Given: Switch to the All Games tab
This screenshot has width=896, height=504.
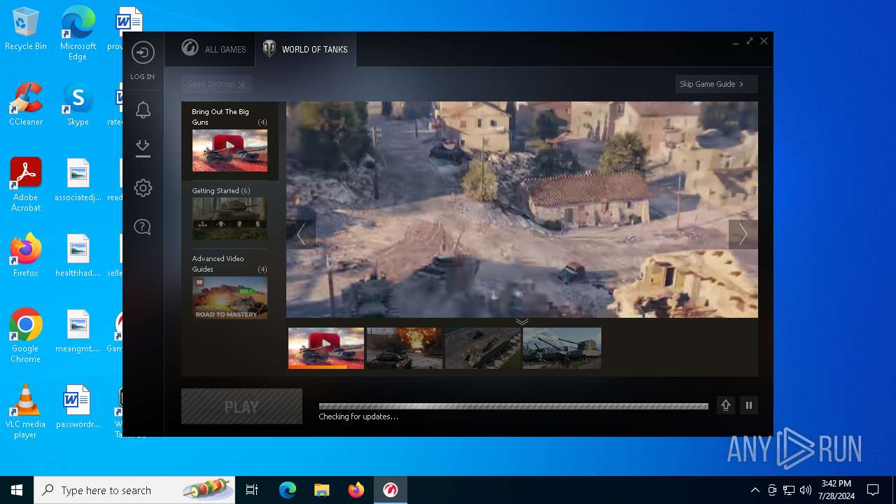Looking at the screenshot, I should point(213,49).
